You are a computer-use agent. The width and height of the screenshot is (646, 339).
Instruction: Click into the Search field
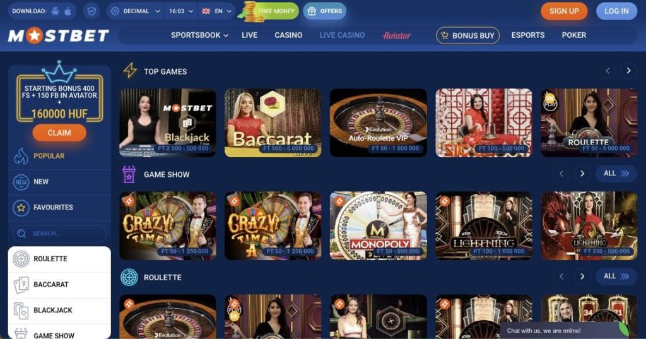point(59,234)
